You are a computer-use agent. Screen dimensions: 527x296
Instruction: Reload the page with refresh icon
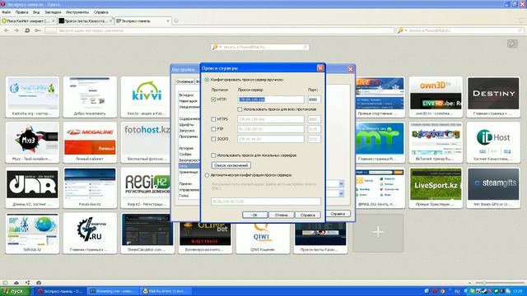pos(27,30)
